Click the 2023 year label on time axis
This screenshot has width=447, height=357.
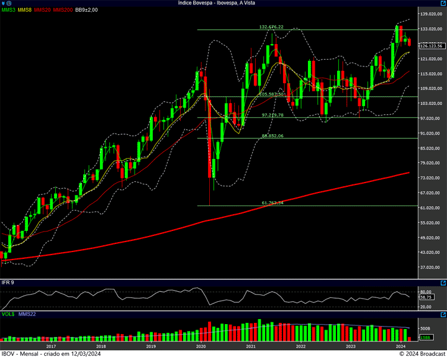point(351,346)
